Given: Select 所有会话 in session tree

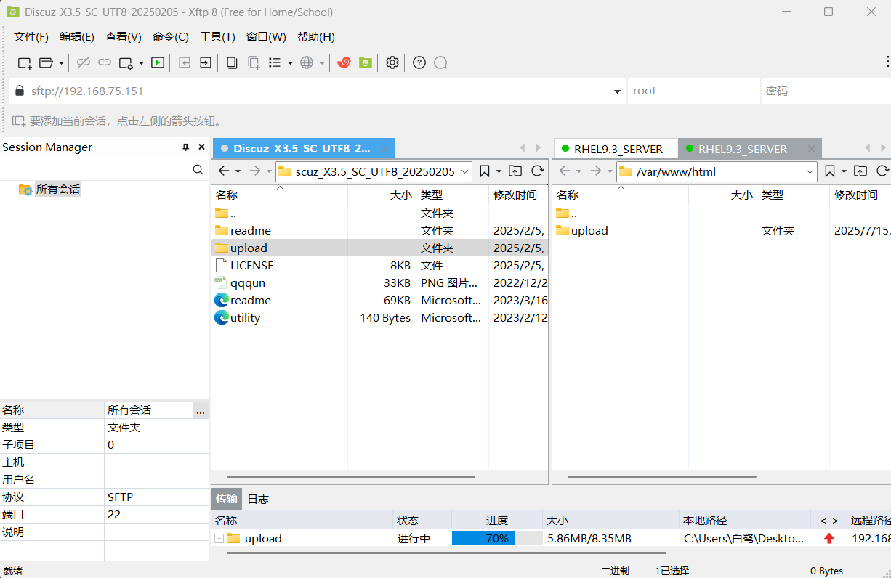Looking at the screenshot, I should [x=58, y=189].
